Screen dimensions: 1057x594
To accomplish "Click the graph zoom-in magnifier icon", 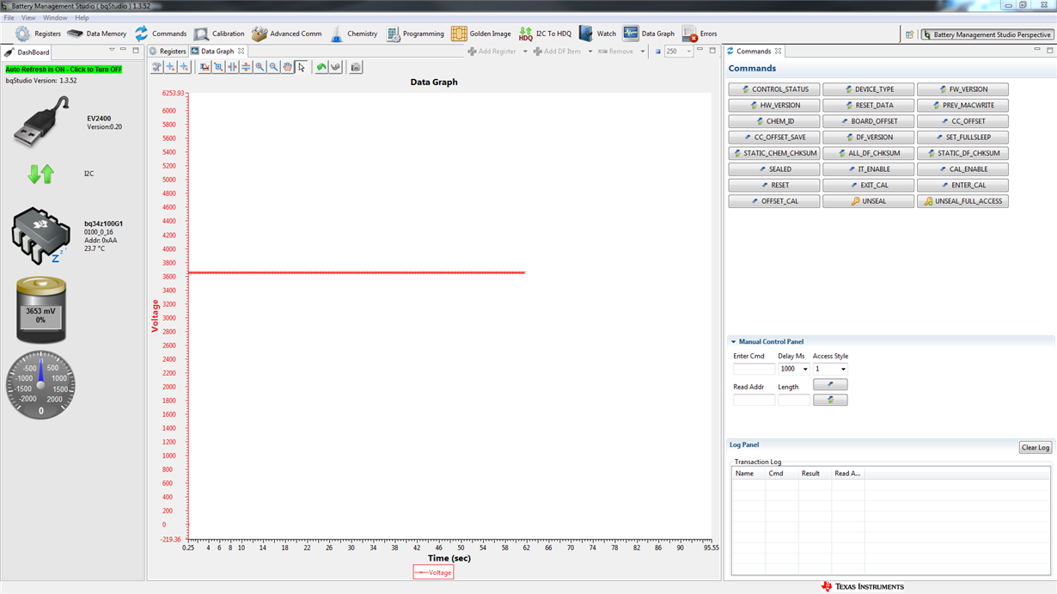I will tap(260, 67).
